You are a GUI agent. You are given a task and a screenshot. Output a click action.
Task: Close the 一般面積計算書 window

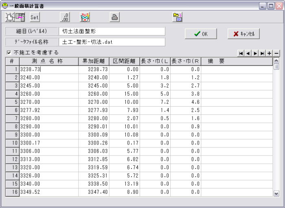[279, 6]
